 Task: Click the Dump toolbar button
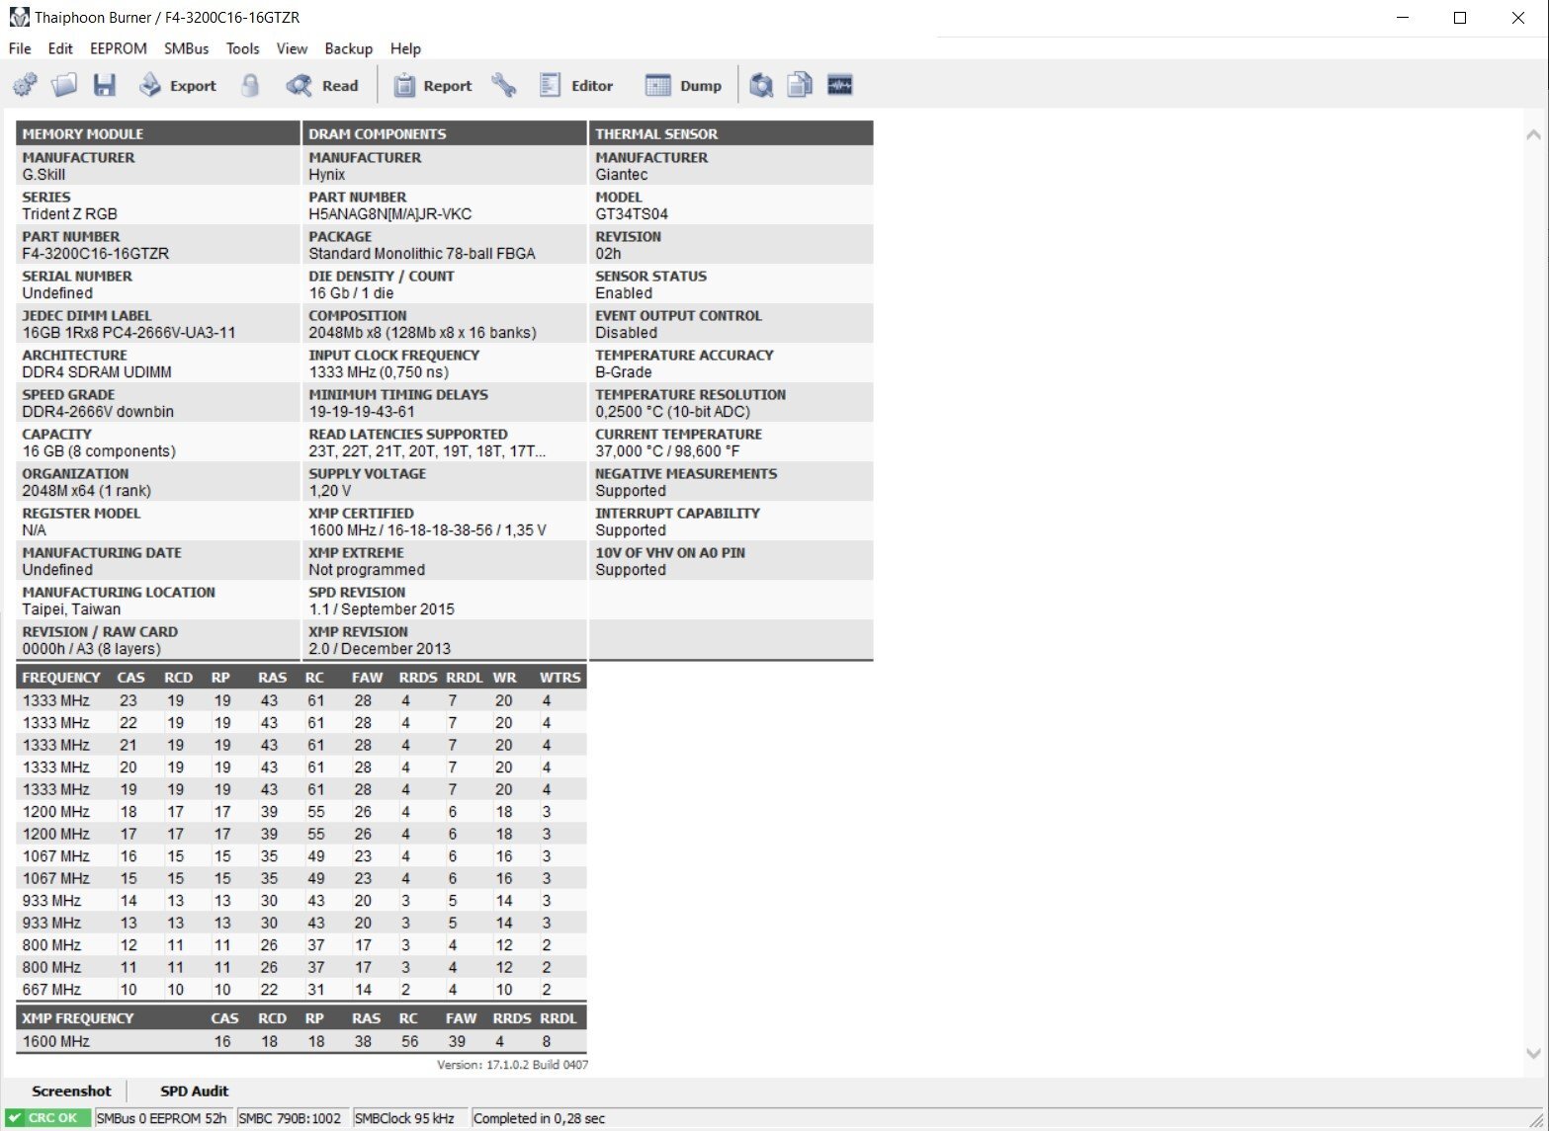click(x=683, y=85)
